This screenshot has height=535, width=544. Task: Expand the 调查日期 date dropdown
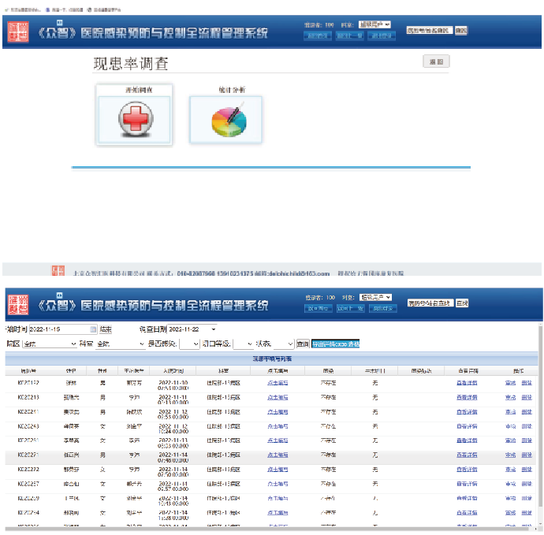(x=214, y=329)
